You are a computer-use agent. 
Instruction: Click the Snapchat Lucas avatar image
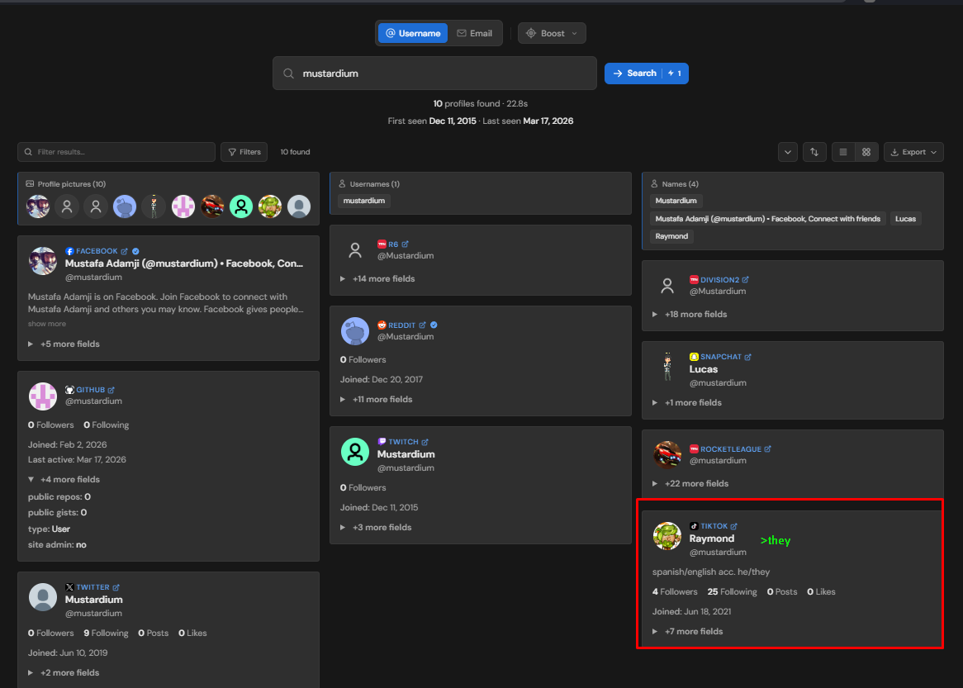tap(667, 367)
